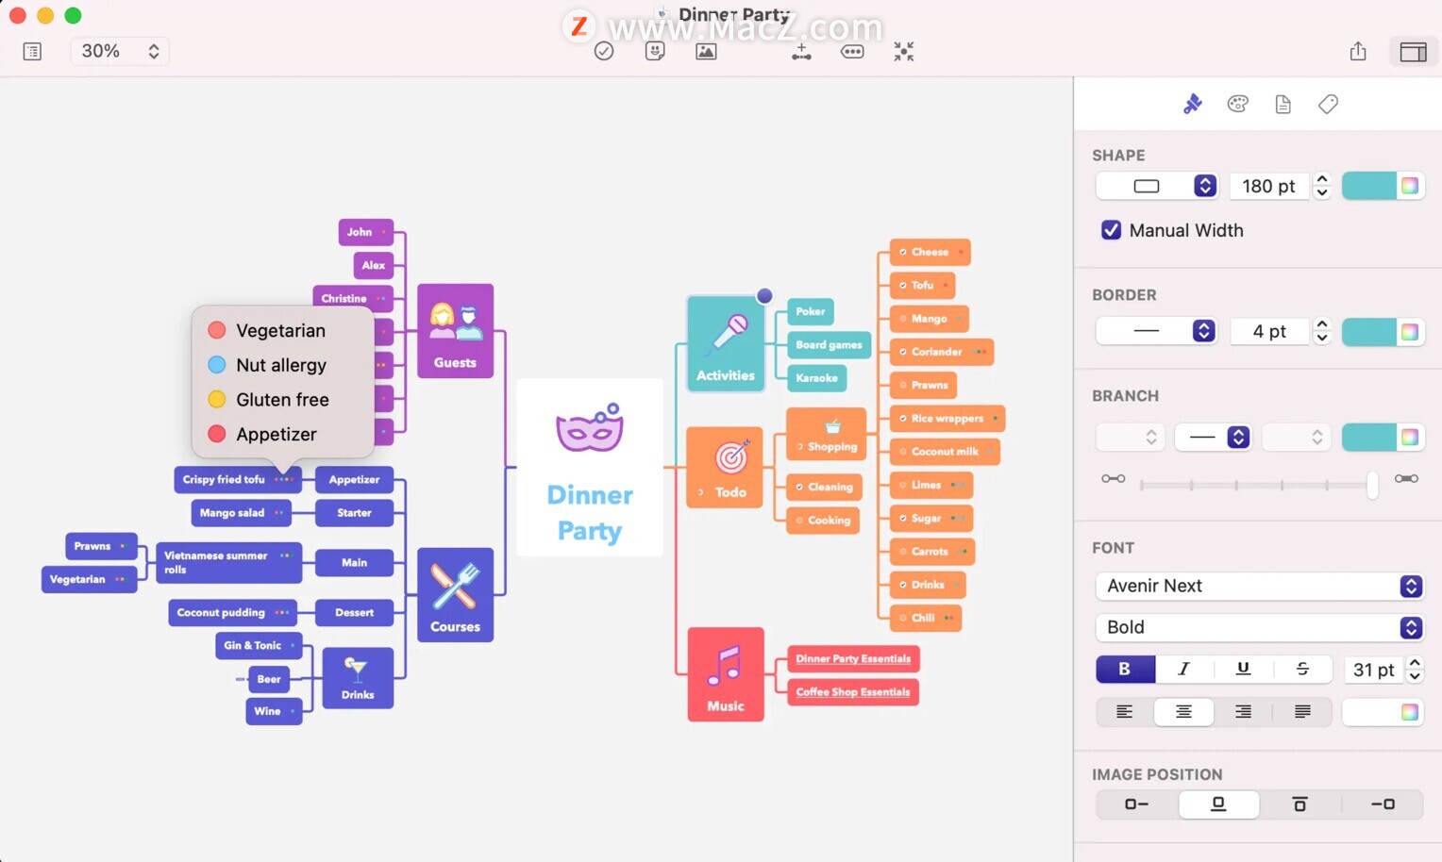Align text right

[x=1243, y=711]
